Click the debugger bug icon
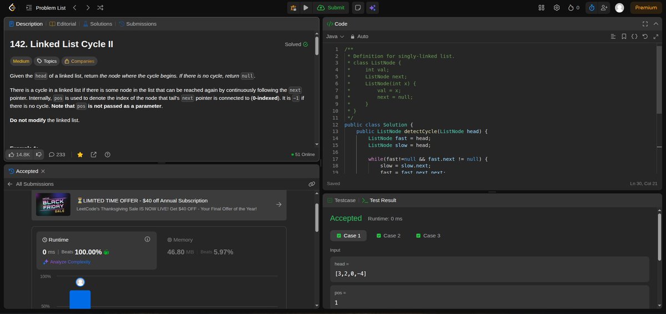Screen dimensions: 666x314 point(293,8)
